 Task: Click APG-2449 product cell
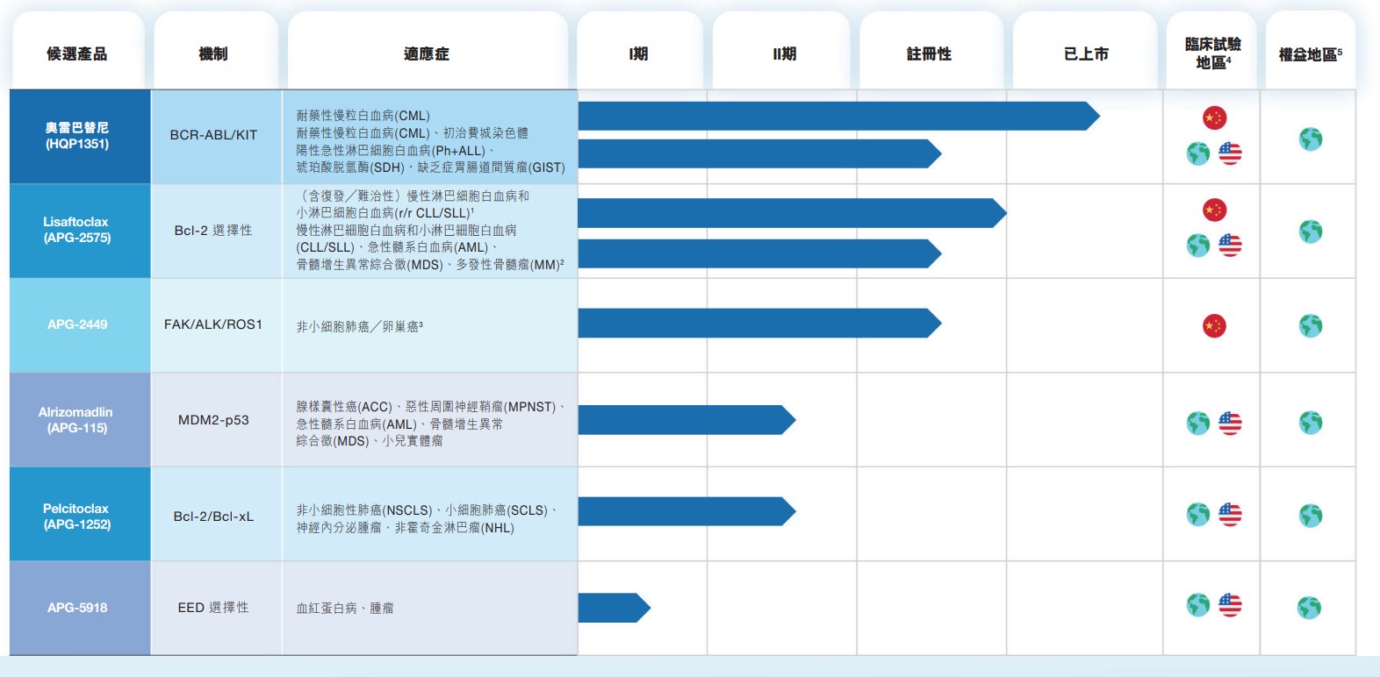click(80, 325)
